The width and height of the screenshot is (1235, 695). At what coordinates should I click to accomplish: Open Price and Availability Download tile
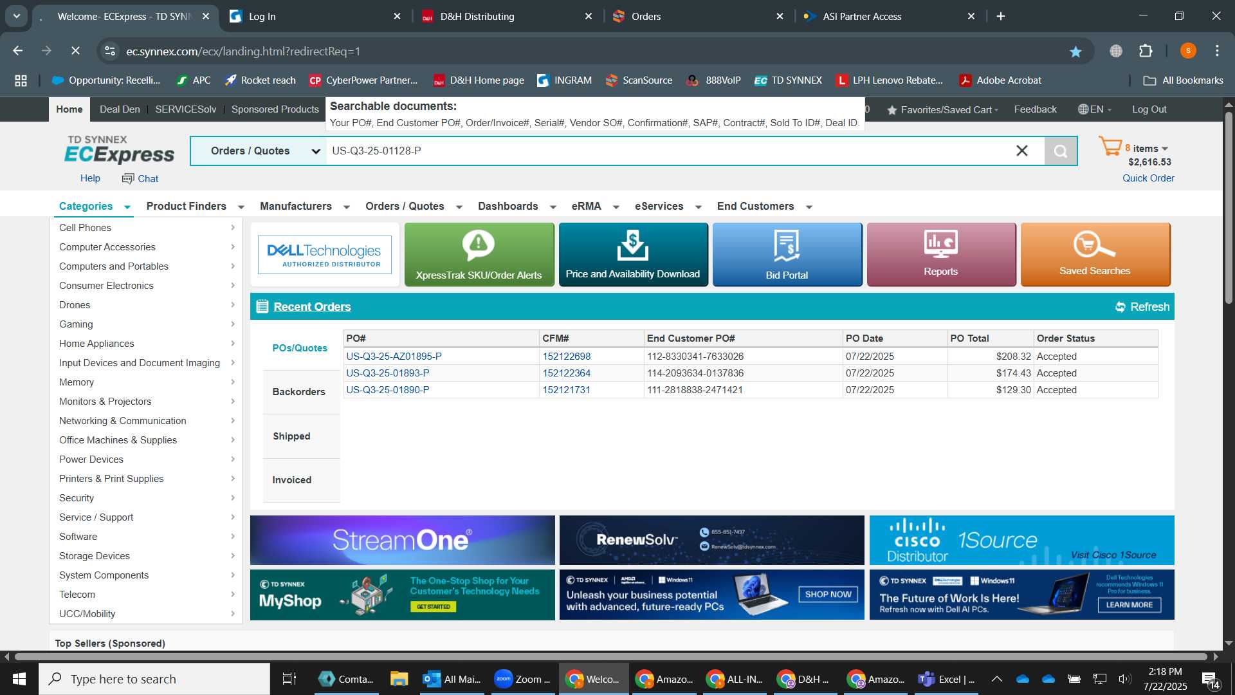click(633, 254)
